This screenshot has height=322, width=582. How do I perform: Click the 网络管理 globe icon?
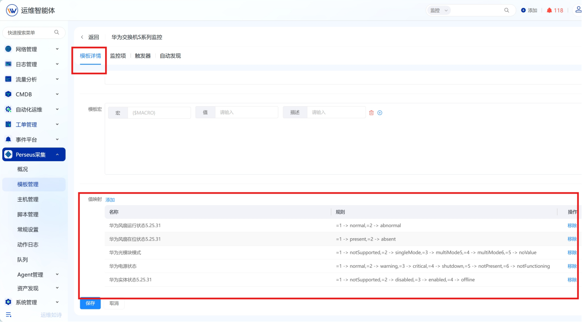coord(8,49)
